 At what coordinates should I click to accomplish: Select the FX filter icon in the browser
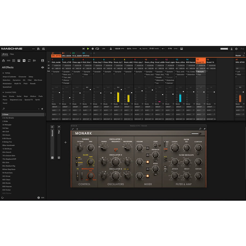[x=24, y=61]
